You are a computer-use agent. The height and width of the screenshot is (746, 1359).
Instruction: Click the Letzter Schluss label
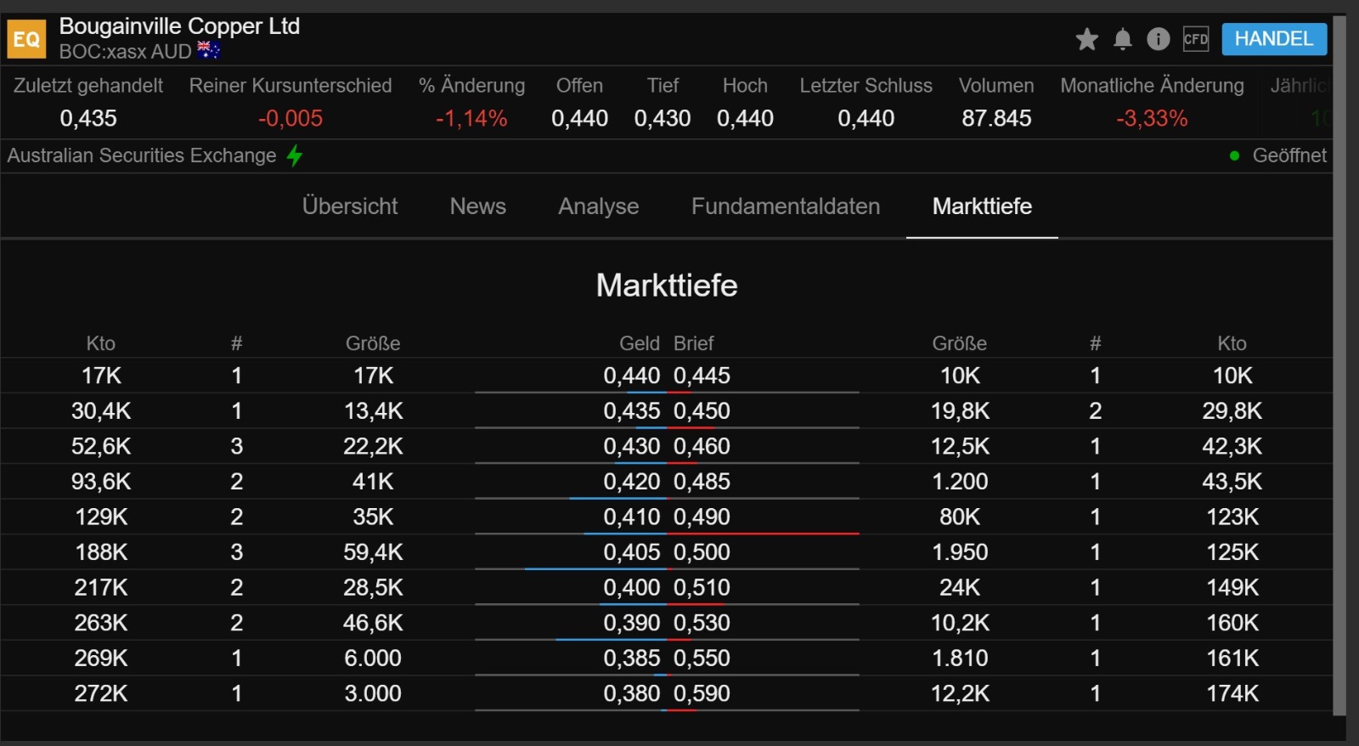tap(866, 86)
